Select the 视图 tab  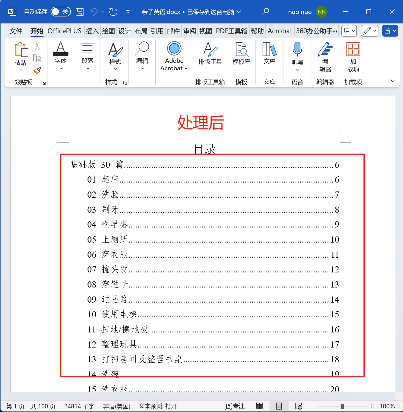(206, 31)
